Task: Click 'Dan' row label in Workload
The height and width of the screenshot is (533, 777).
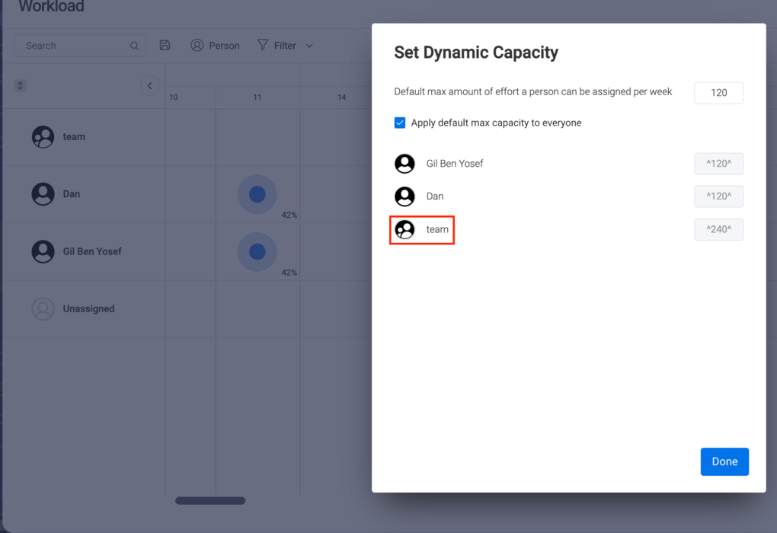Action: [x=72, y=193]
